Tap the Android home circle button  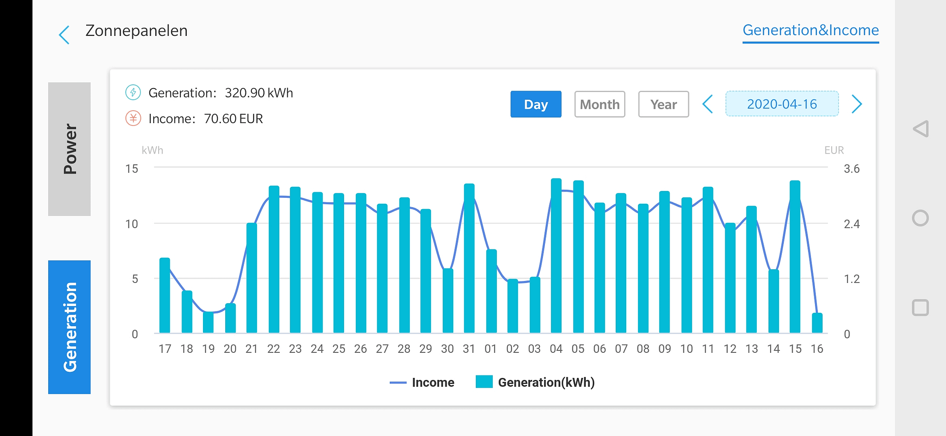coord(920,218)
